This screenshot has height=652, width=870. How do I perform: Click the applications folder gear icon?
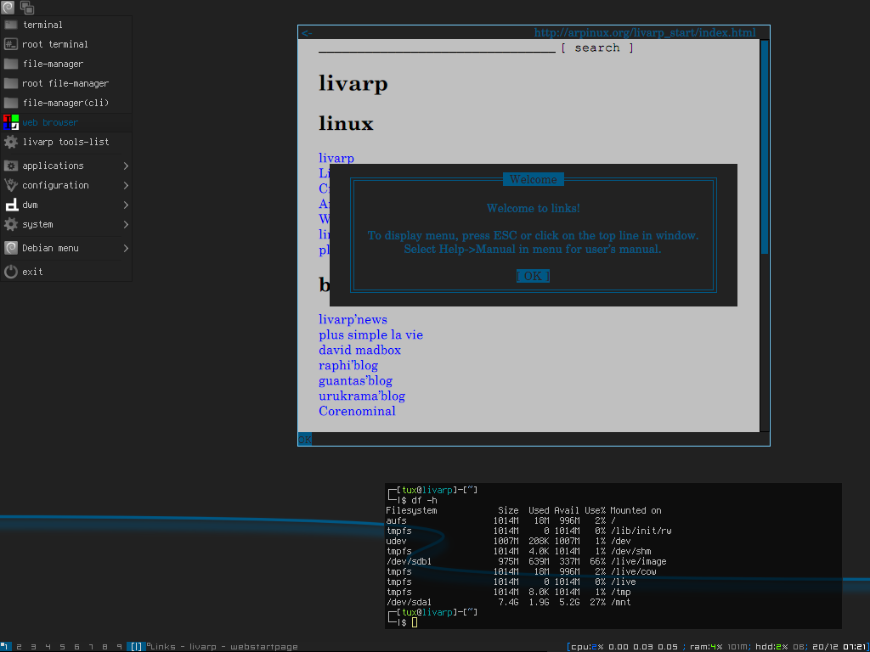tap(10, 166)
